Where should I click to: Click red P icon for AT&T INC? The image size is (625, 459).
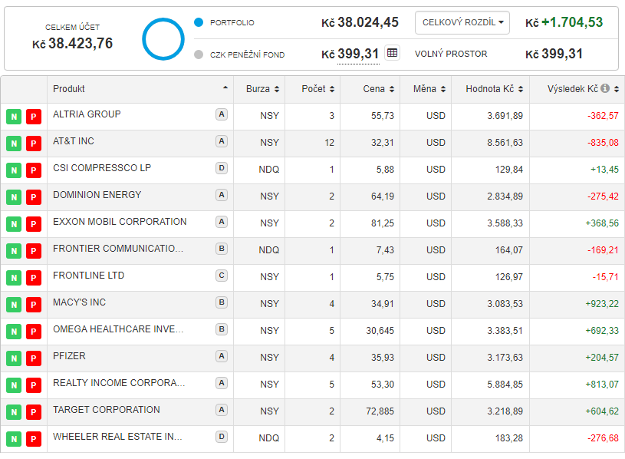[34, 144]
